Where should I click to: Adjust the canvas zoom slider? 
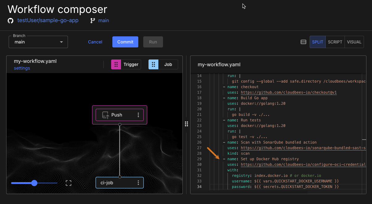34,183
